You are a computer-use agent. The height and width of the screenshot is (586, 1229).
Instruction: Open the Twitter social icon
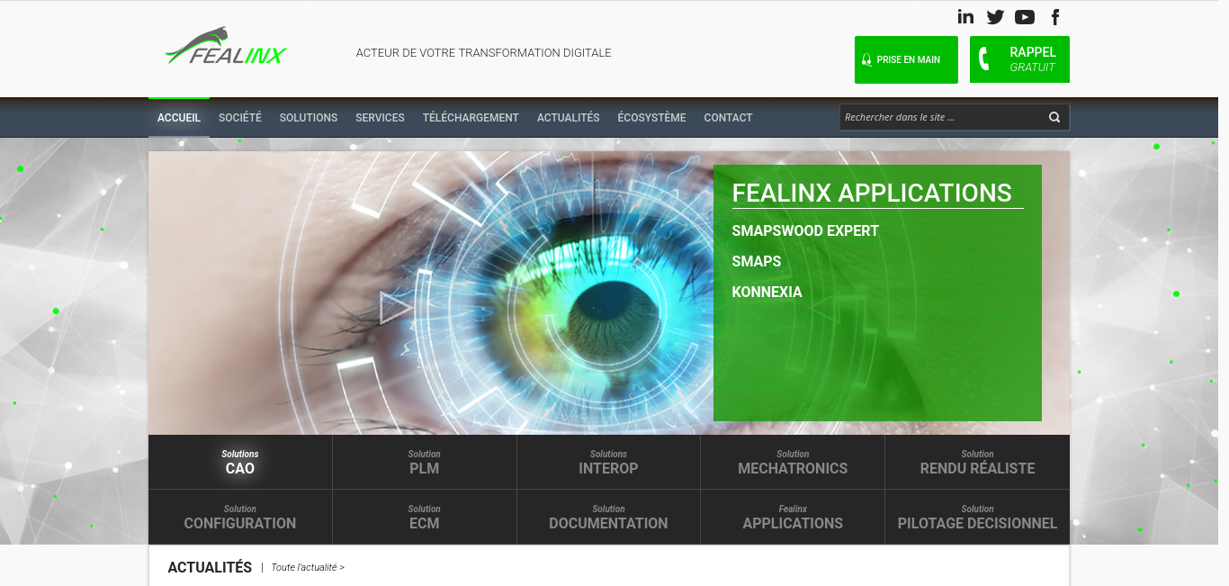click(995, 16)
